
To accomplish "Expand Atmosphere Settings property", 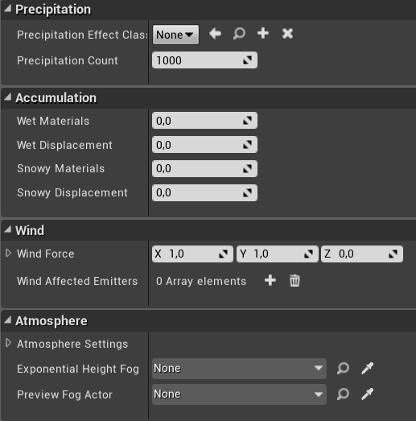I will 8,343.
